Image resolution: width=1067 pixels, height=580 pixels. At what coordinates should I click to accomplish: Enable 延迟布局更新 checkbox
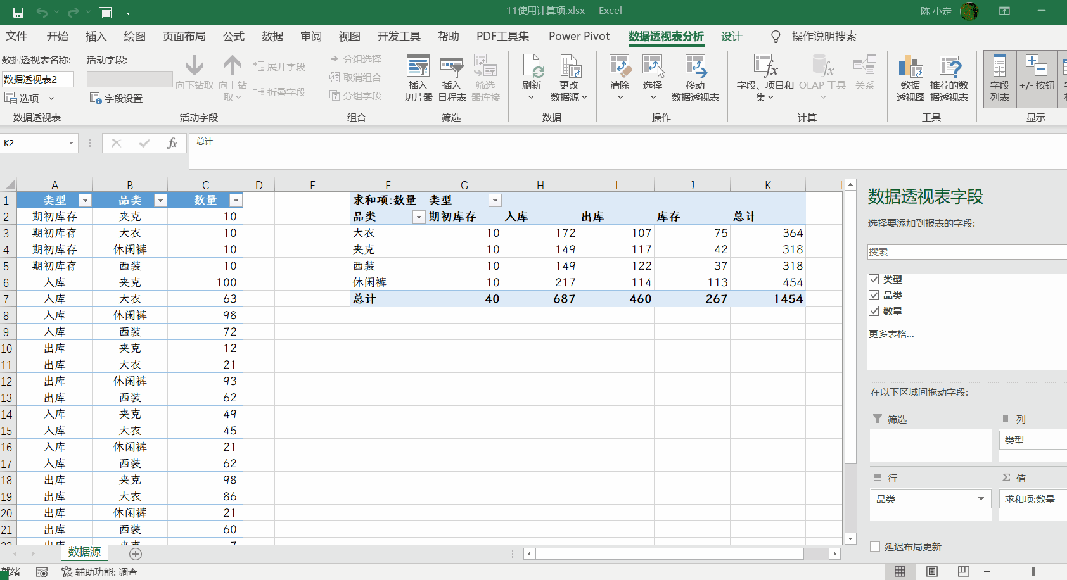[x=875, y=546]
